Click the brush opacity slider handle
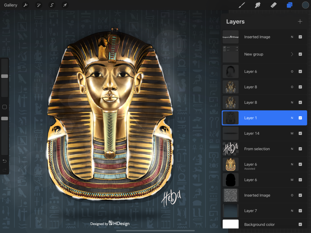Viewport: 311px width, 233px height. pos(5,119)
